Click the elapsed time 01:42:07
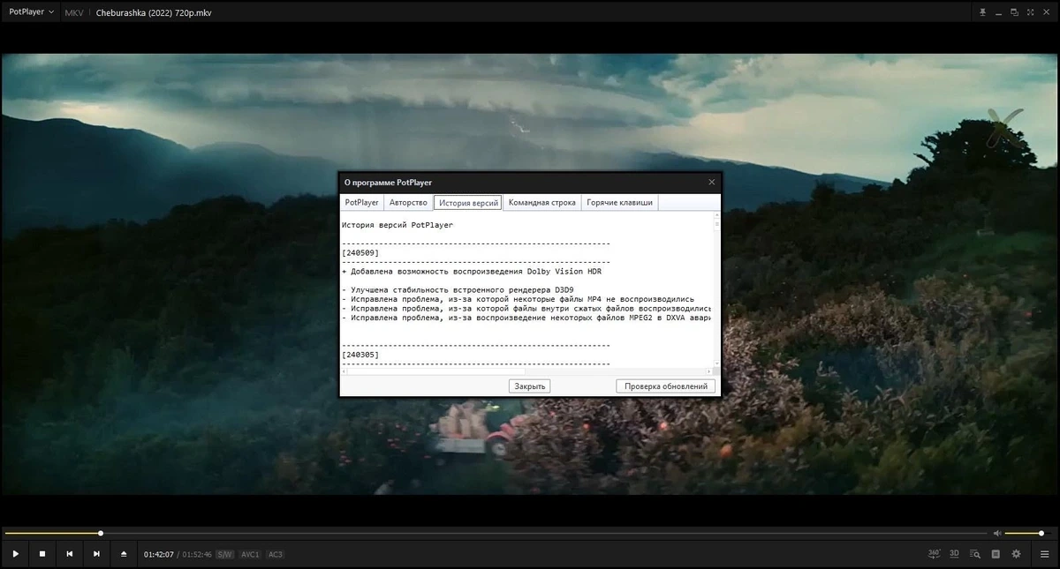The image size is (1060, 569). (x=159, y=554)
